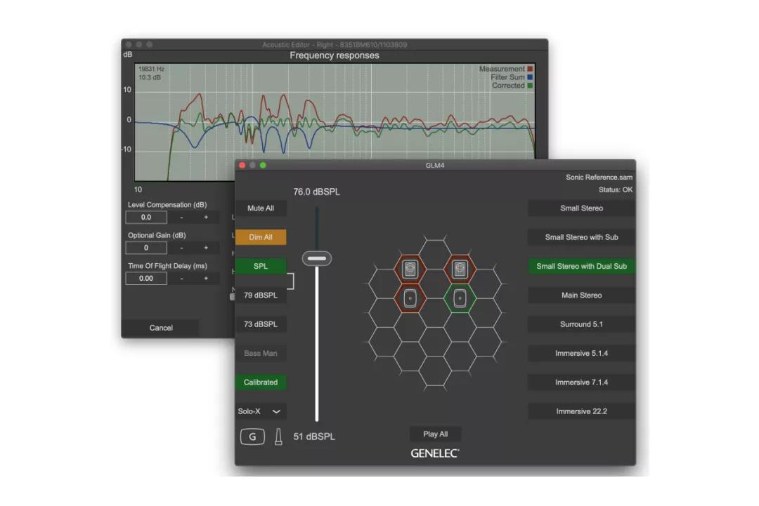This screenshot has width=759, height=506.
Task: Click the Play All button
Action: click(x=435, y=434)
